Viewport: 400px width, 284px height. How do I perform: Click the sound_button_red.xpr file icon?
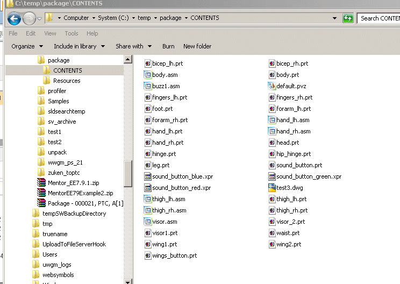(148, 188)
